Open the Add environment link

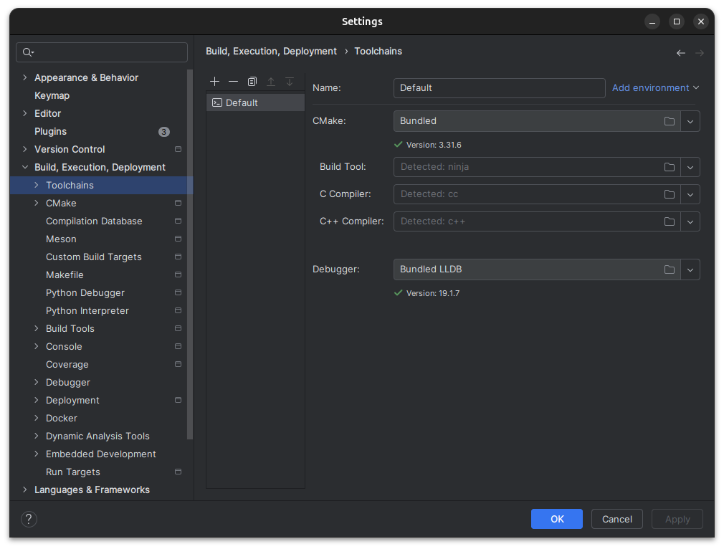655,87
